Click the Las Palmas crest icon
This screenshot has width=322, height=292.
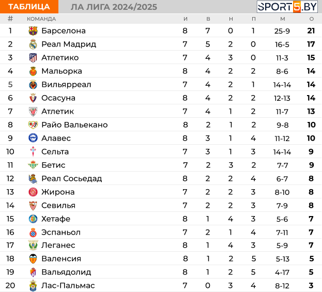[33, 285]
